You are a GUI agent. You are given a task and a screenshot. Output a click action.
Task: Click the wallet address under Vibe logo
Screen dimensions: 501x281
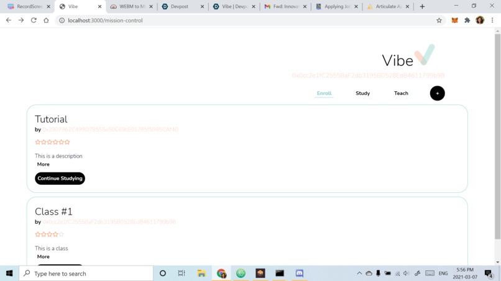(368, 76)
